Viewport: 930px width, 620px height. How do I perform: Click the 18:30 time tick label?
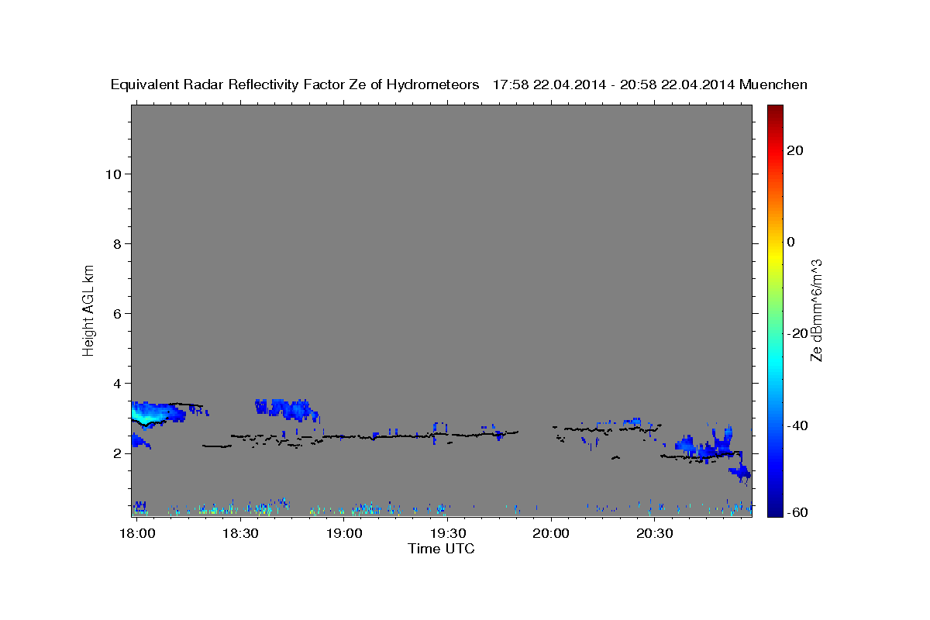point(240,534)
